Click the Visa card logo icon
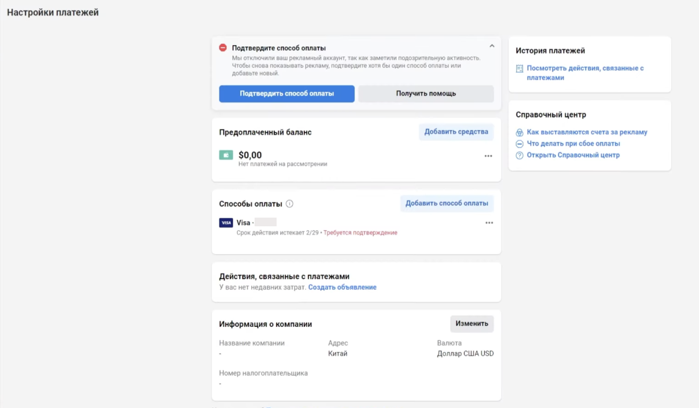699x408 pixels. [226, 223]
